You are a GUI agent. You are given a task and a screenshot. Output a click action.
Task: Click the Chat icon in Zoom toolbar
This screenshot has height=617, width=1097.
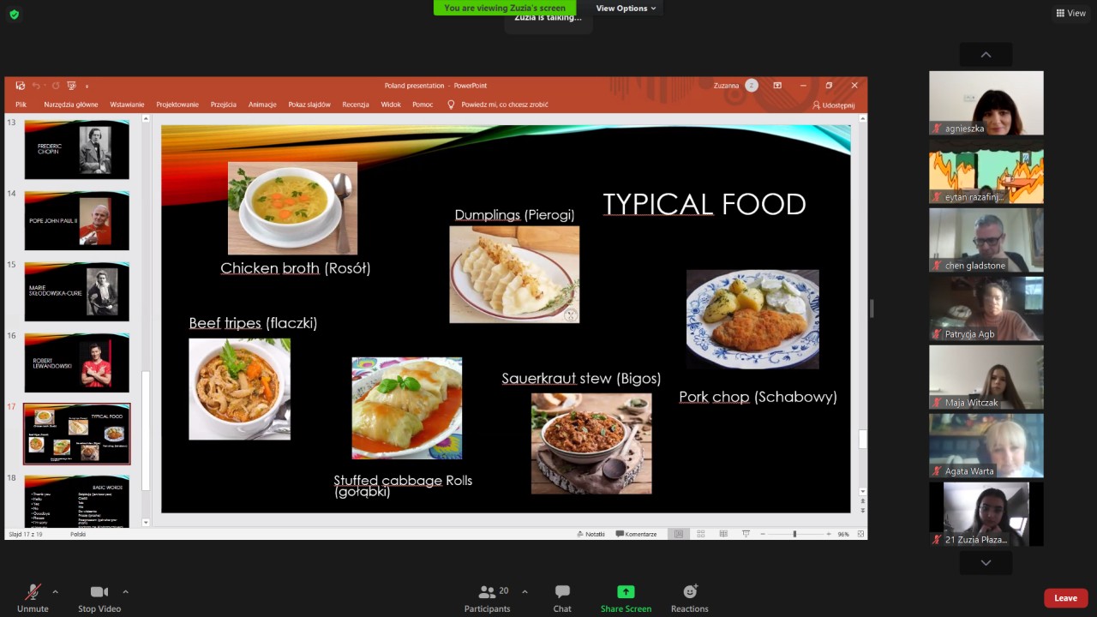(x=562, y=592)
